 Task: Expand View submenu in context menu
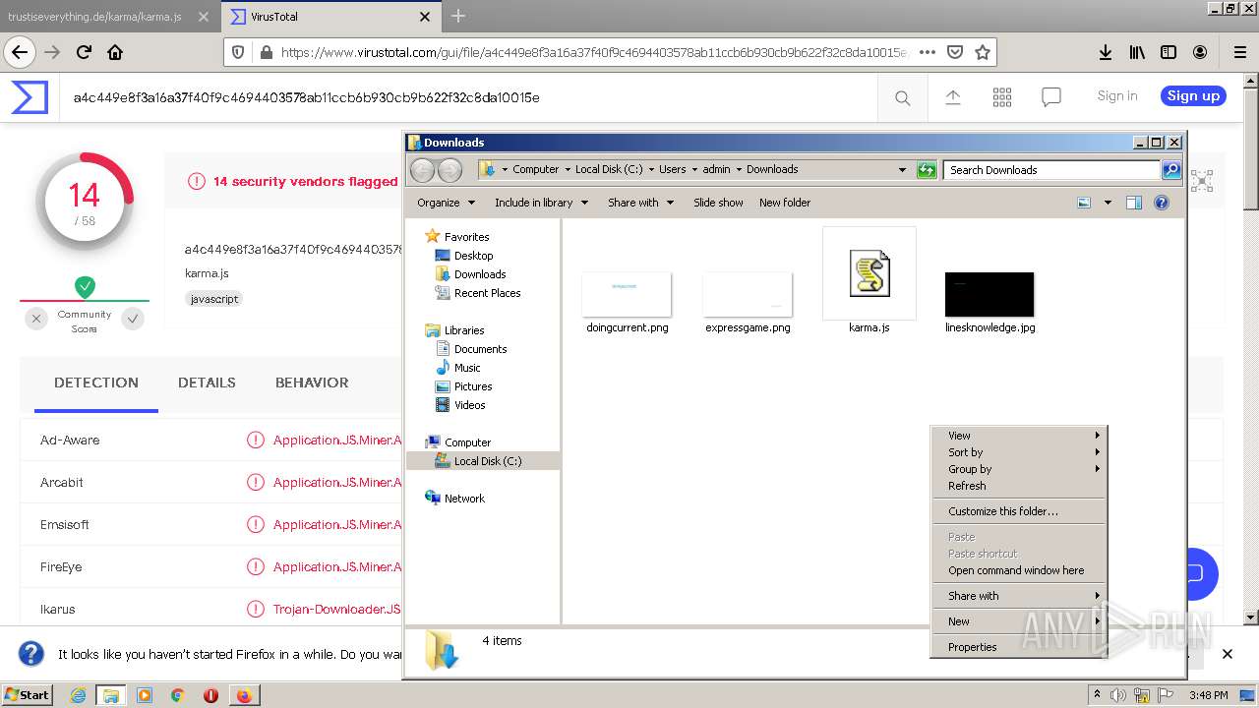click(x=1018, y=436)
